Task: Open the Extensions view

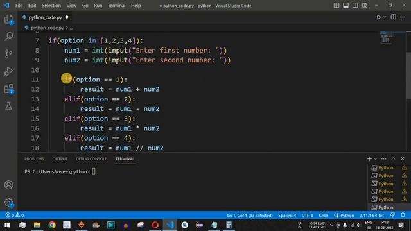Action: (8, 89)
